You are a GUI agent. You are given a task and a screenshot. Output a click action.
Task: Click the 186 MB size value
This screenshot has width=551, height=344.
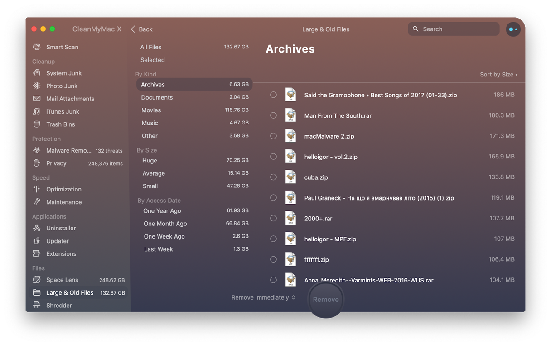click(x=504, y=95)
